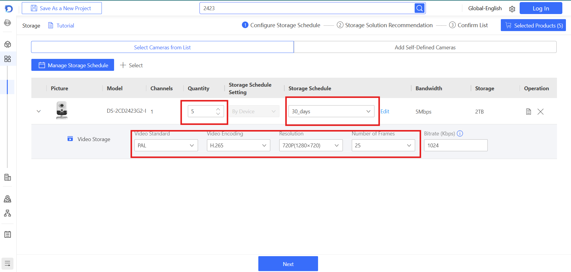Viewport: 571px width, 272px height.
Task: Open the Video Encoding H.265 dropdown
Action: click(x=238, y=146)
